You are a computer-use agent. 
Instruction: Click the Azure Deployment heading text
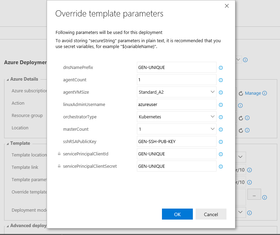click(x=25, y=62)
